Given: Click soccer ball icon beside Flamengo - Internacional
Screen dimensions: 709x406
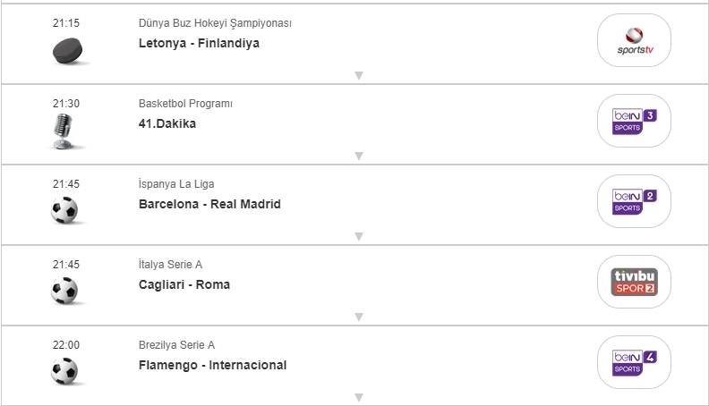Looking at the screenshot, I should tap(65, 370).
